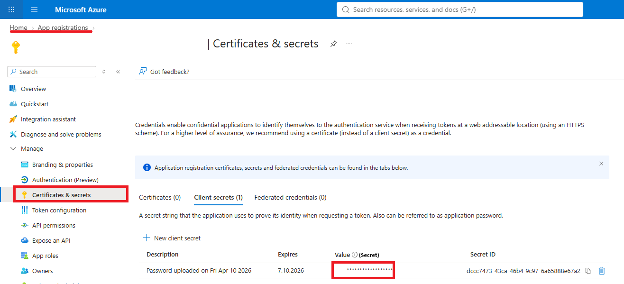Delete the client secret with trash icon
The width and height of the screenshot is (624, 284).
tap(602, 271)
